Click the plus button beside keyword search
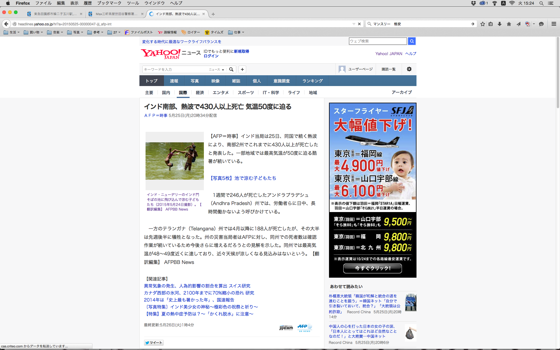 pos(242,69)
